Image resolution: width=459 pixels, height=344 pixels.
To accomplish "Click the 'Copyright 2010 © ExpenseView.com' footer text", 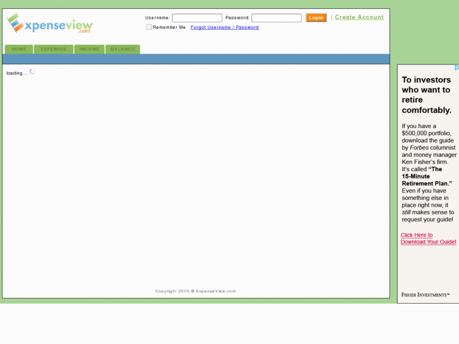I will click(196, 291).
